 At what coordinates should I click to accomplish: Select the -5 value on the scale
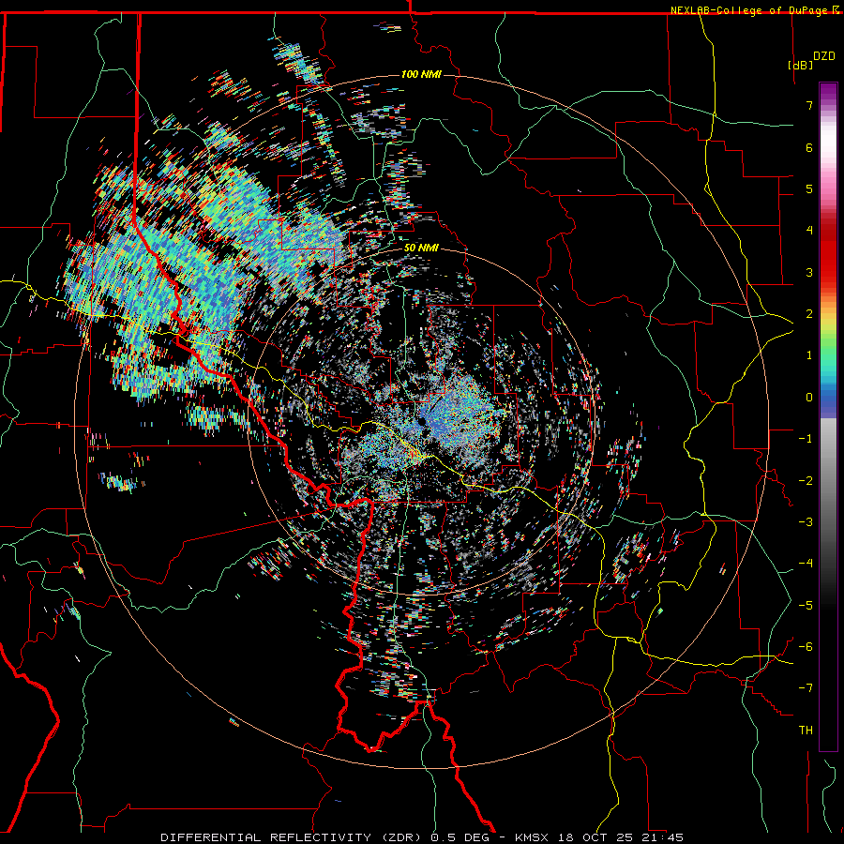806,606
